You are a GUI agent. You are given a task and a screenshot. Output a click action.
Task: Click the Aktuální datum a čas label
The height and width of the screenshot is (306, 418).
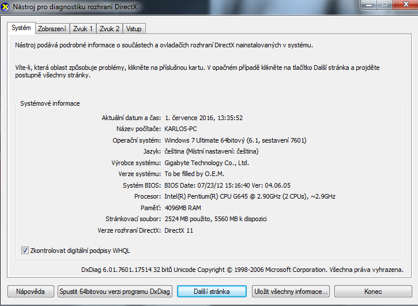click(131, 118)
